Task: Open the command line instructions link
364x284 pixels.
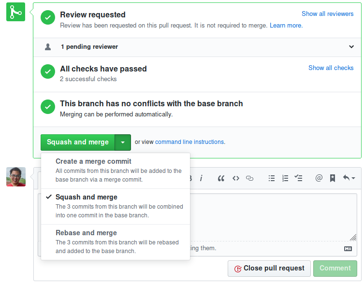Action: click(x=189, y=142)
